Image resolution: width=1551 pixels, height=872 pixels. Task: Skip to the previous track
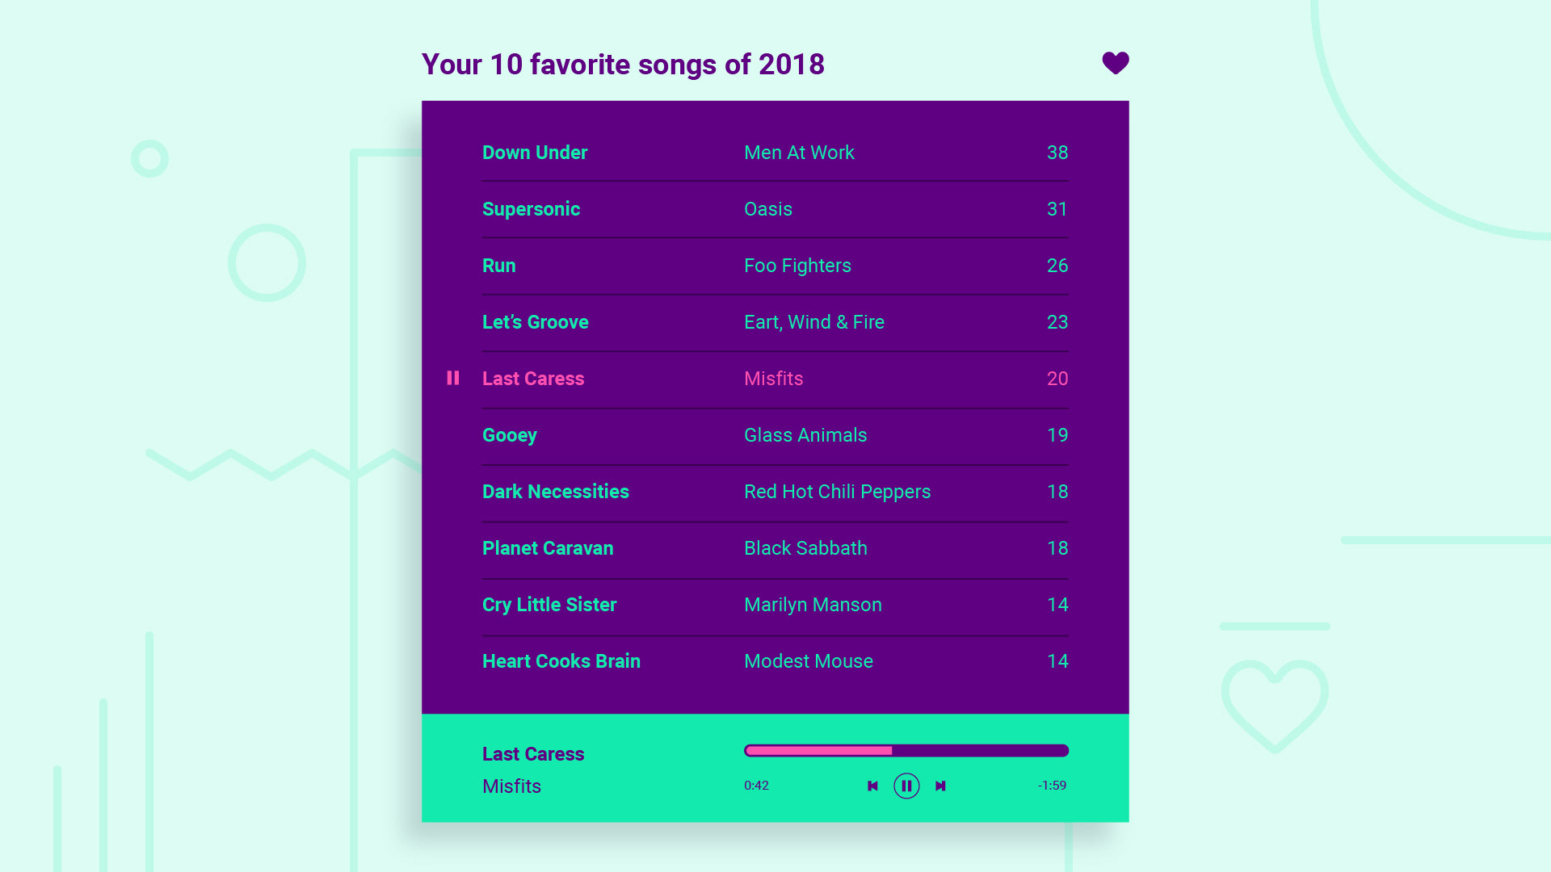pyautogui.click(x=872, y=786)
